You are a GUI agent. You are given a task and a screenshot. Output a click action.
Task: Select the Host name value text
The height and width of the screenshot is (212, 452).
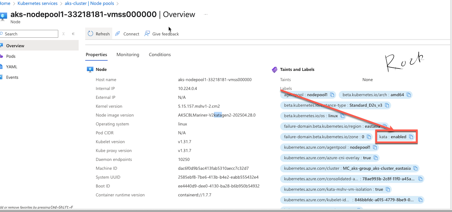(215, 80)
